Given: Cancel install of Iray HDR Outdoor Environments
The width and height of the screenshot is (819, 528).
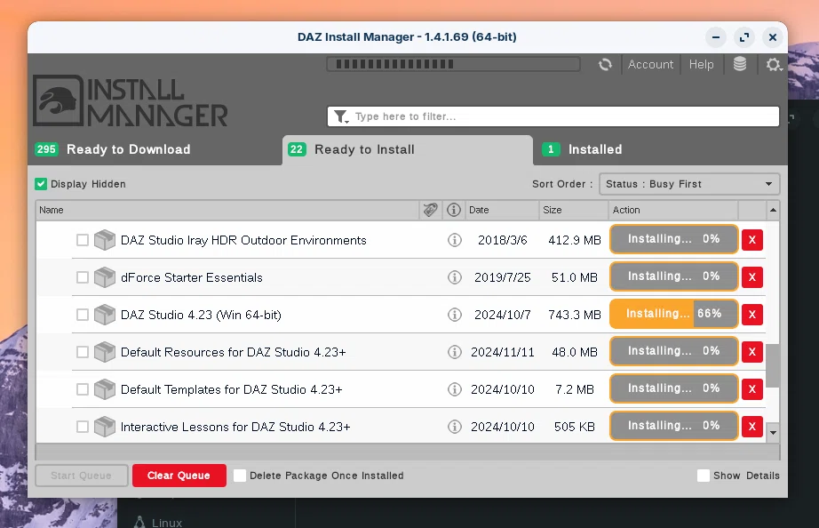Looking at the screenshot, I should (x=752, y=240).
